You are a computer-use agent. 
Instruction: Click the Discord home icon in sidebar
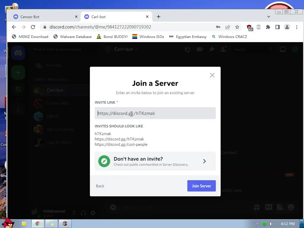[18, 53]
